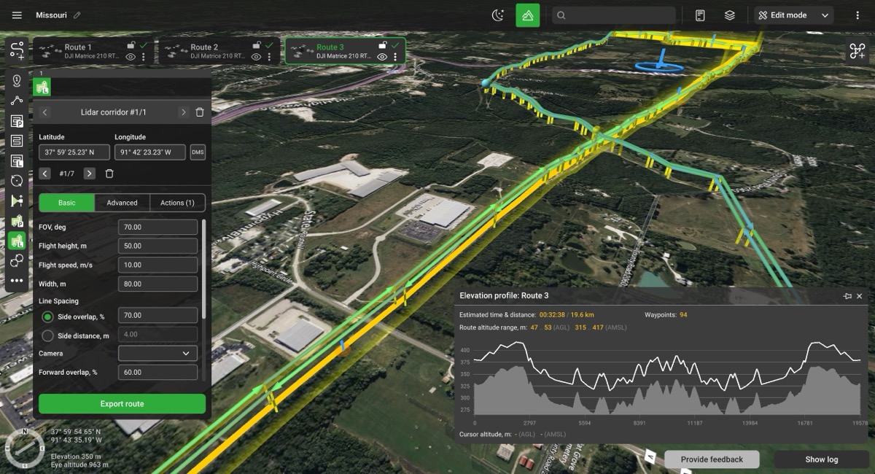Open the night mode moon icon
Image resolution: width=875 pixels, height=474 pixels.
(498, 15)
